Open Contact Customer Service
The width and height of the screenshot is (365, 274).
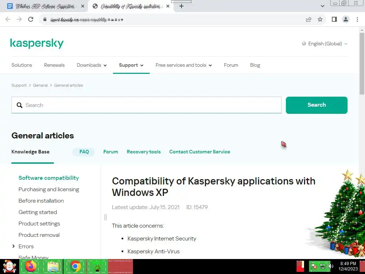click(200, 152)
